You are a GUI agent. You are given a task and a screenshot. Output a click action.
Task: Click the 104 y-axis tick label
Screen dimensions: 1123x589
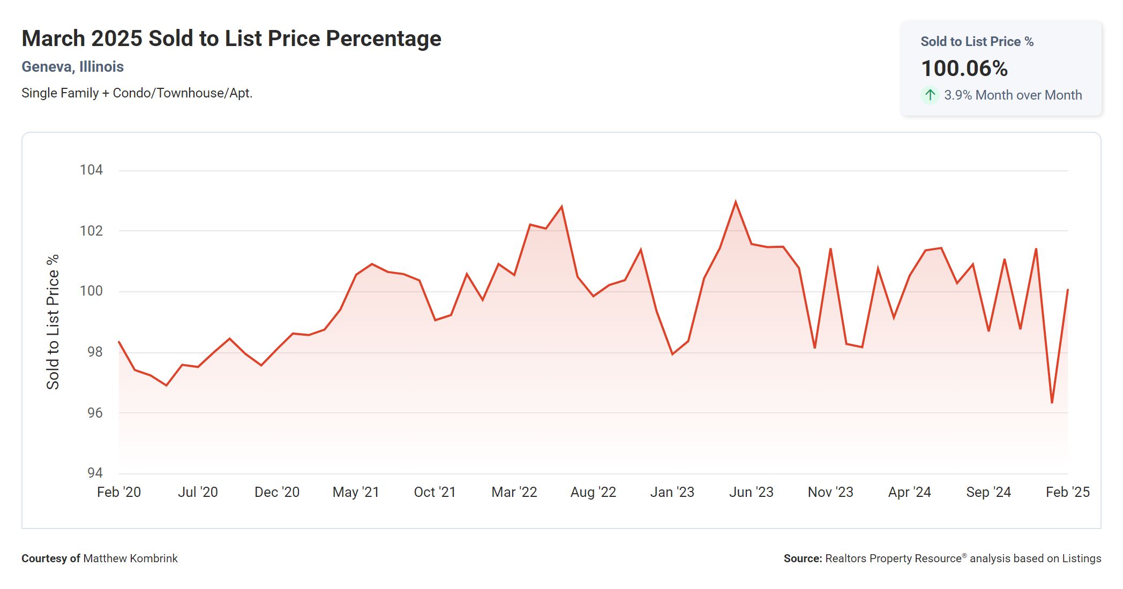(91, 170)
